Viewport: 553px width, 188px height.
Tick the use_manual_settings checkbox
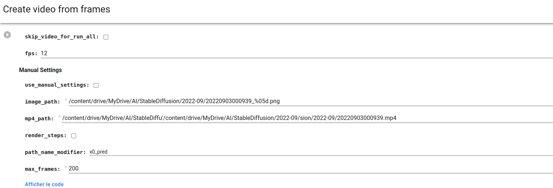96,85
